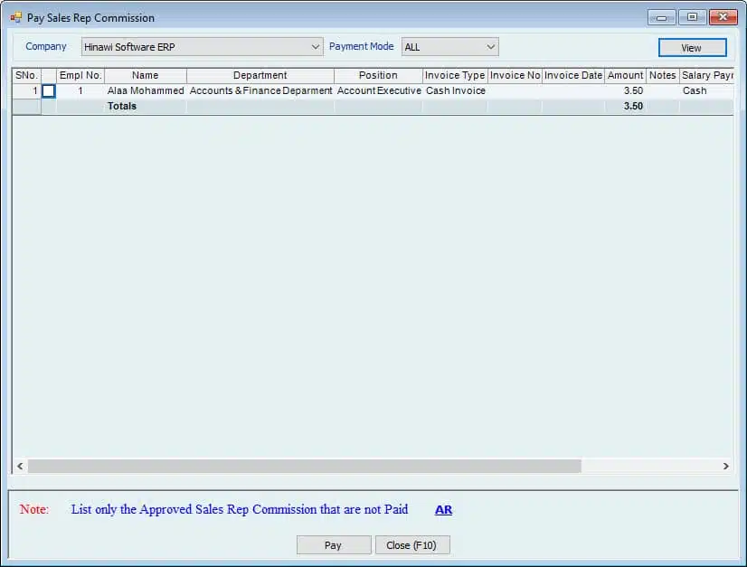Open the AR link

[443, 509]
